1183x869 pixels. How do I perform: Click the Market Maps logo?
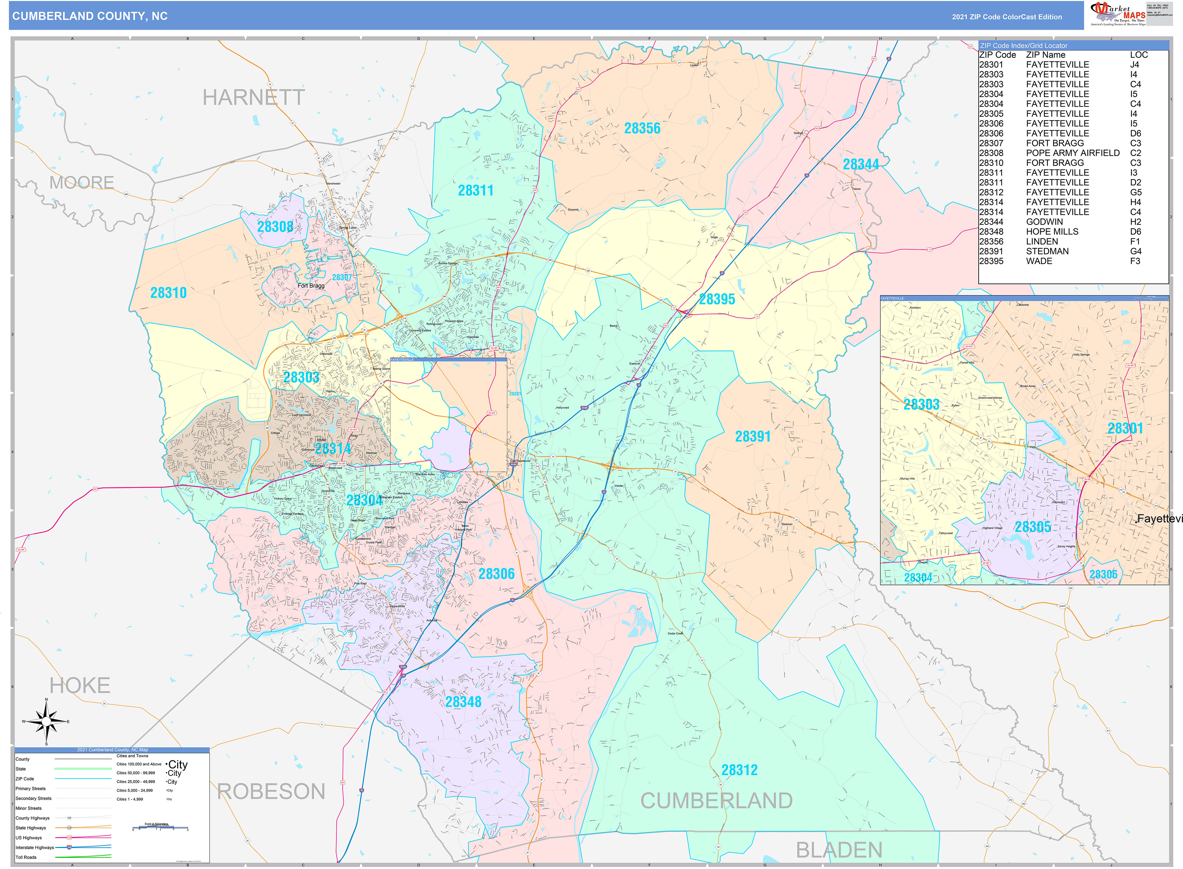point(1118,14)
